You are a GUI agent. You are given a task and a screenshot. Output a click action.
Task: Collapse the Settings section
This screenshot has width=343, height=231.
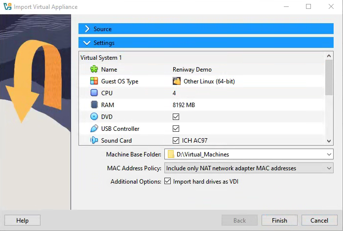[x=206, y=42]
